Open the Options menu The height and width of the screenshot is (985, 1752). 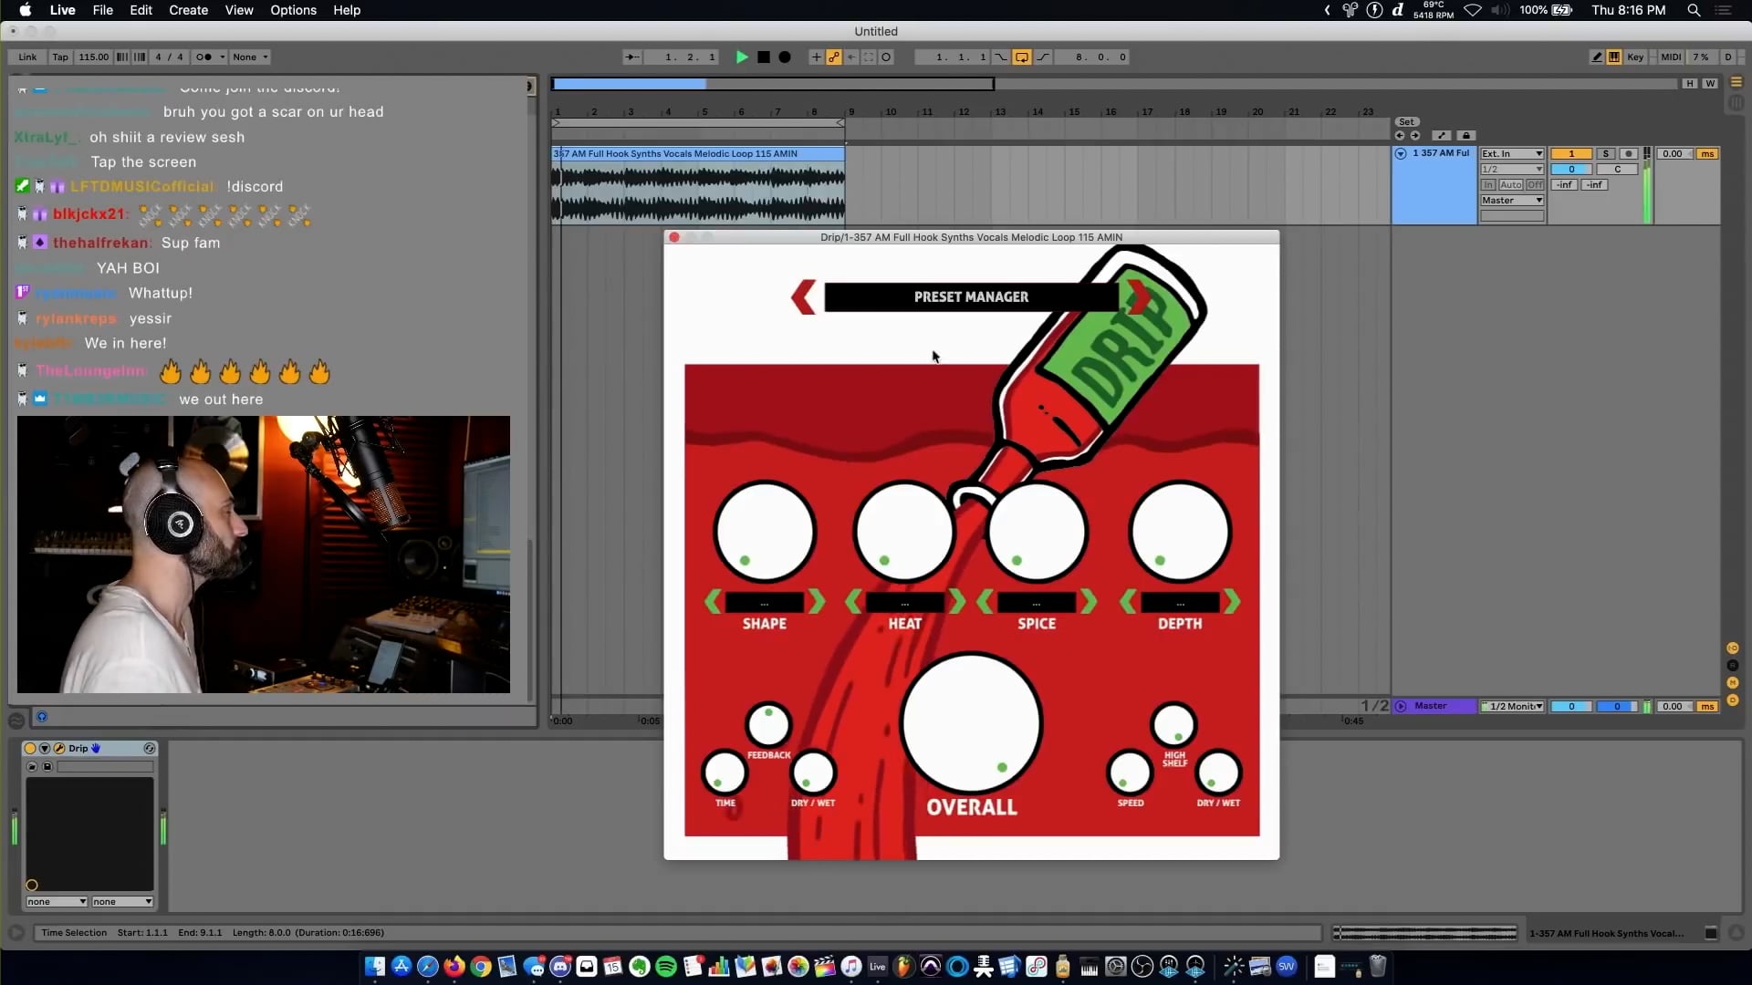293,10
